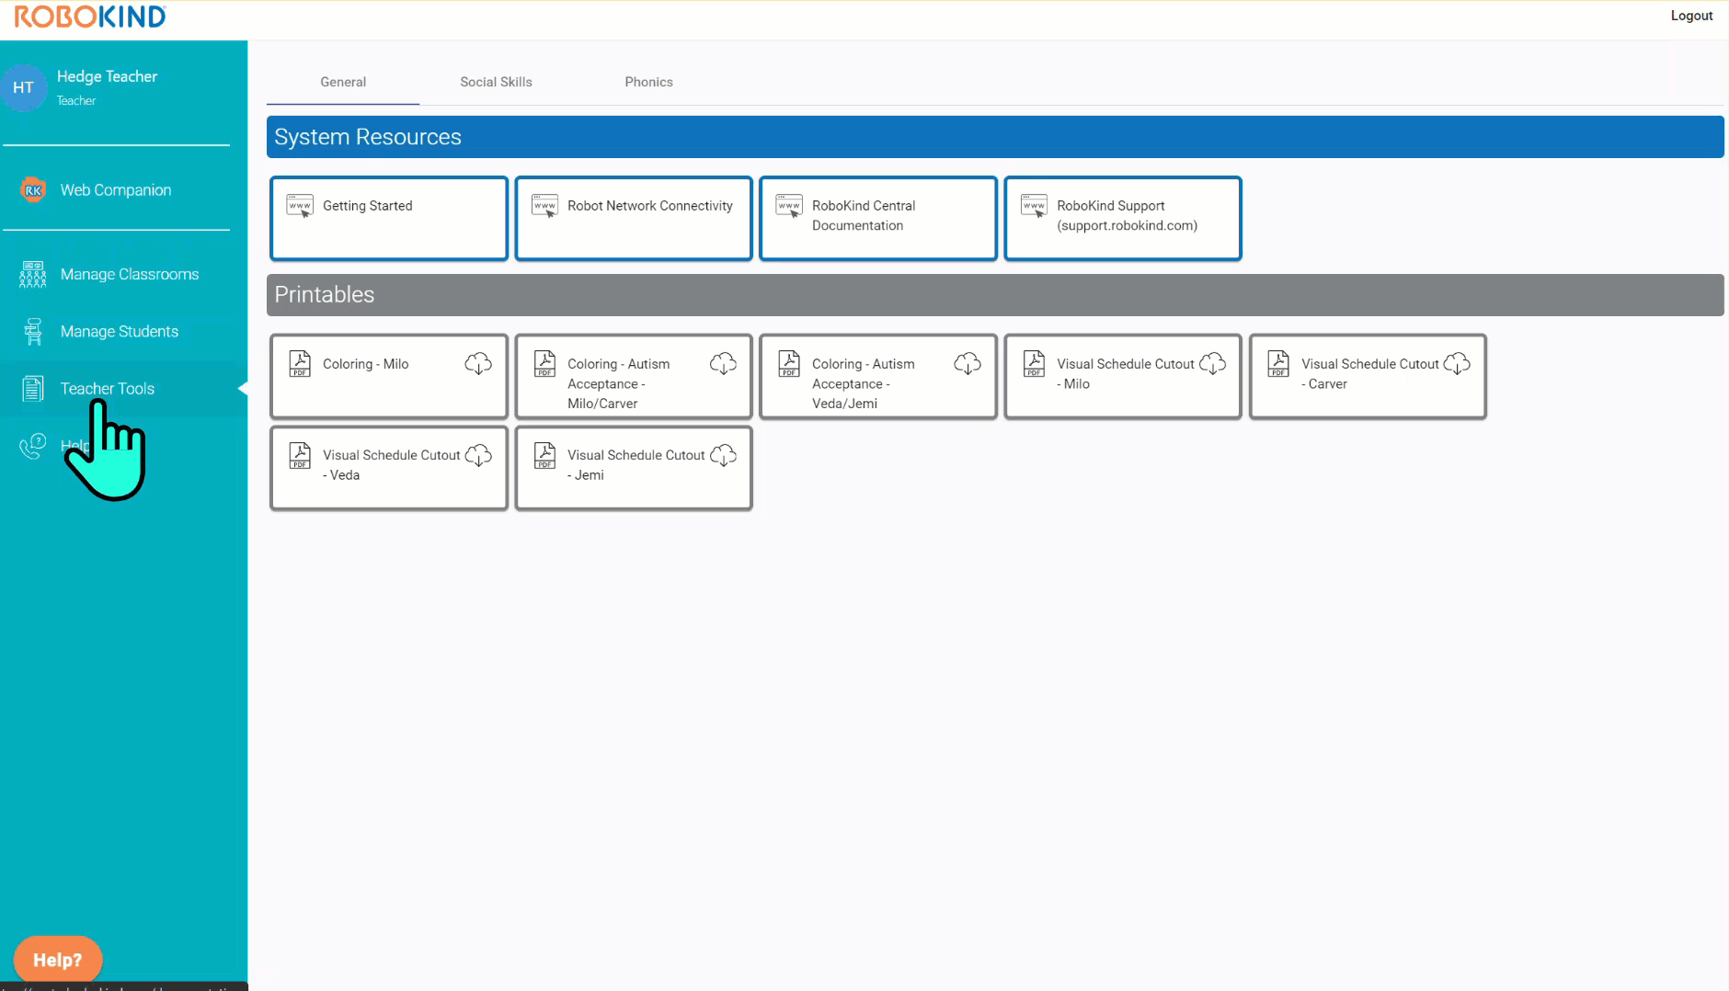Click the PDF icon on Visual Schedule Cutout - Veda

[x=300, y=455]
